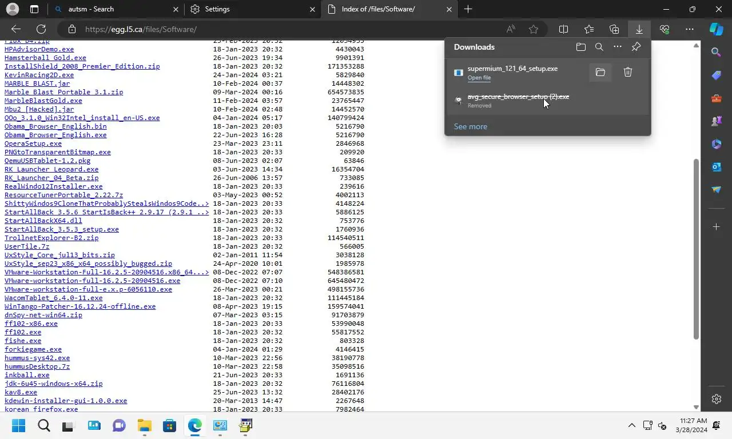Screen dimensions: 732x439
Task: Open Browser essentials heart icon
Action: [665, 29]
